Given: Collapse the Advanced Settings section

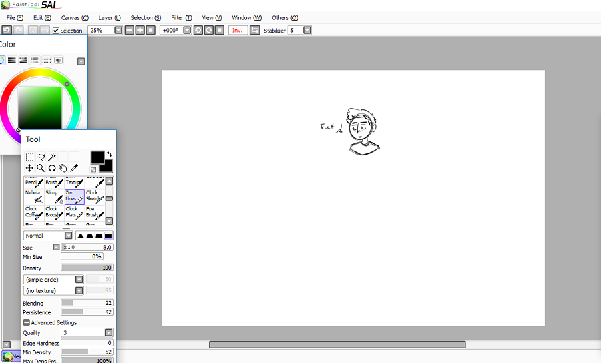Looking at the screenshot, I should click(x=27, y=322).
